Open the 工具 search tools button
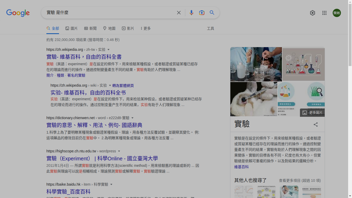This screenshot has width=352, height=198. pyautogui.click(x=211, y=28)
